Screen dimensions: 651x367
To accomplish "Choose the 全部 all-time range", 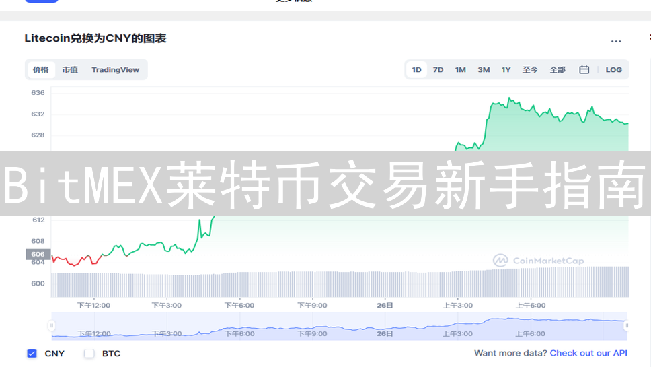I will pyautogui.click(x=558, y=70).
